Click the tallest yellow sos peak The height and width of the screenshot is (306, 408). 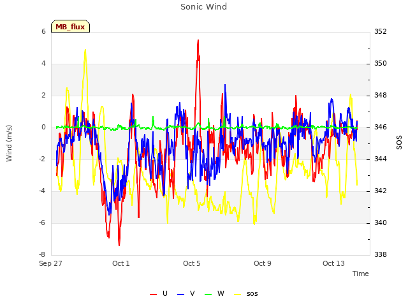click(85, 50)
